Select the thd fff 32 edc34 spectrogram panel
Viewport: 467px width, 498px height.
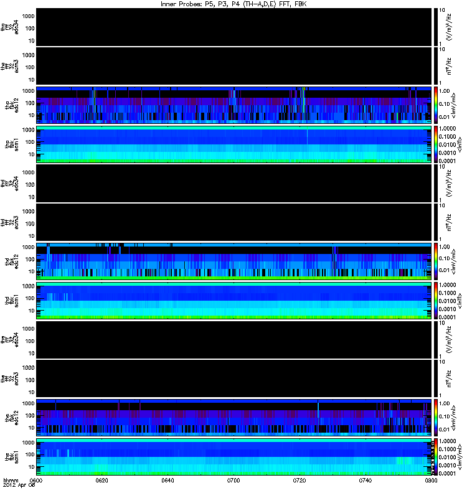coord(234,184)
